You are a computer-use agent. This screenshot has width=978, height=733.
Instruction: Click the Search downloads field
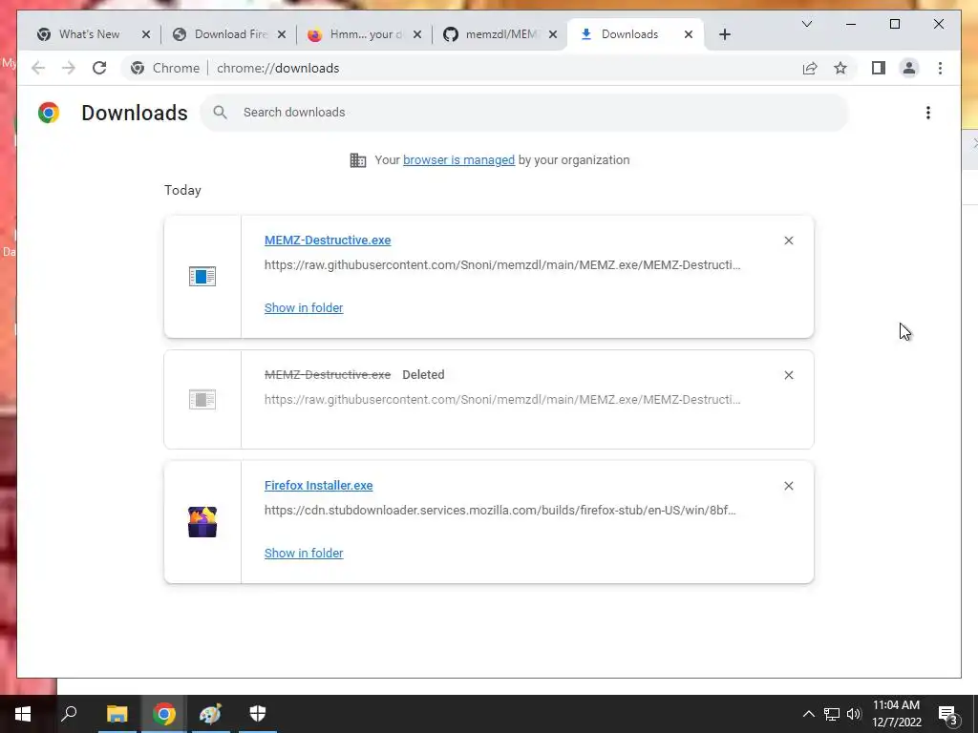(x=524, y=113)
